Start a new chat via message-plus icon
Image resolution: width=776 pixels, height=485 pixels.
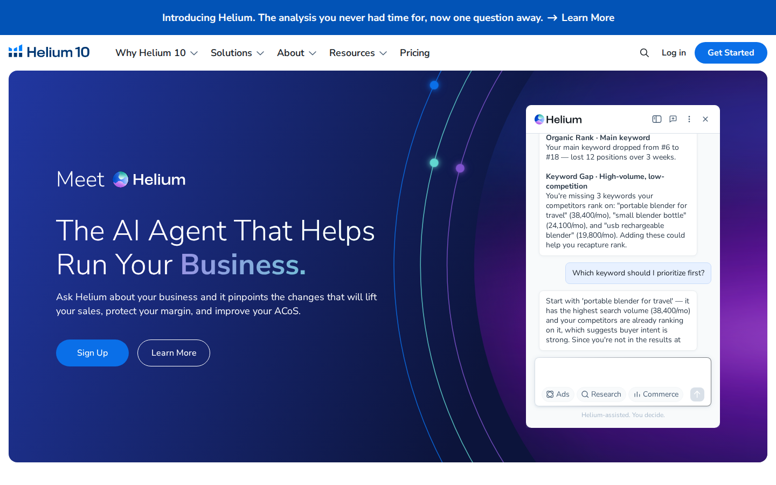click(x=673, y=119)
